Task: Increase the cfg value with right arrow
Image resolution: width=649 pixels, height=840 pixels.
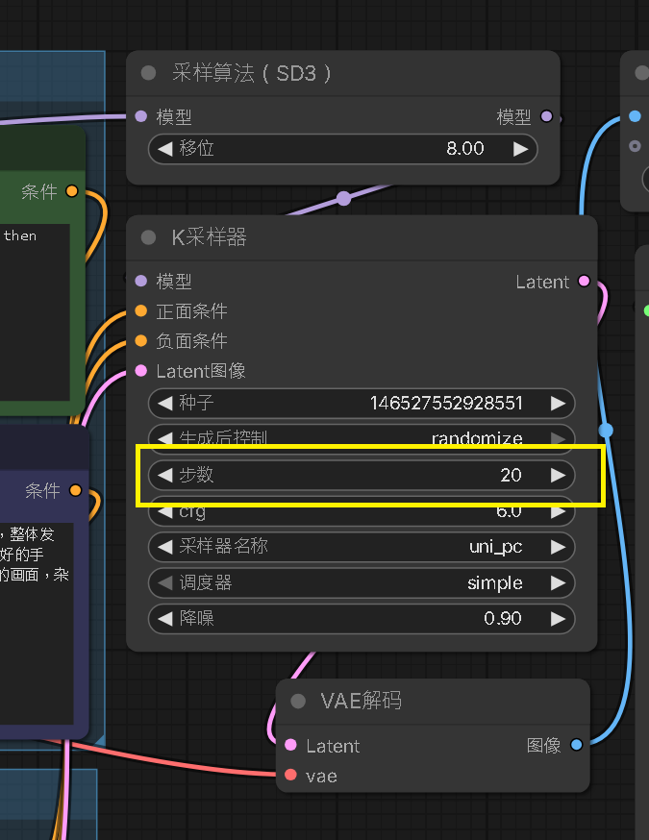Action: [x=558, y=512]
